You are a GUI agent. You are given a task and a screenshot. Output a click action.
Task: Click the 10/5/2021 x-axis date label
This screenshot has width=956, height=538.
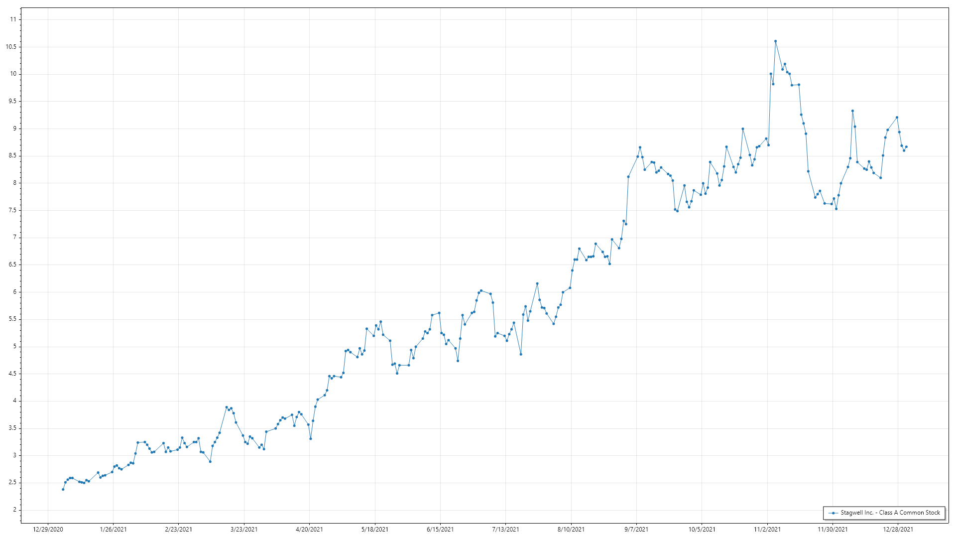pos(702,529)
